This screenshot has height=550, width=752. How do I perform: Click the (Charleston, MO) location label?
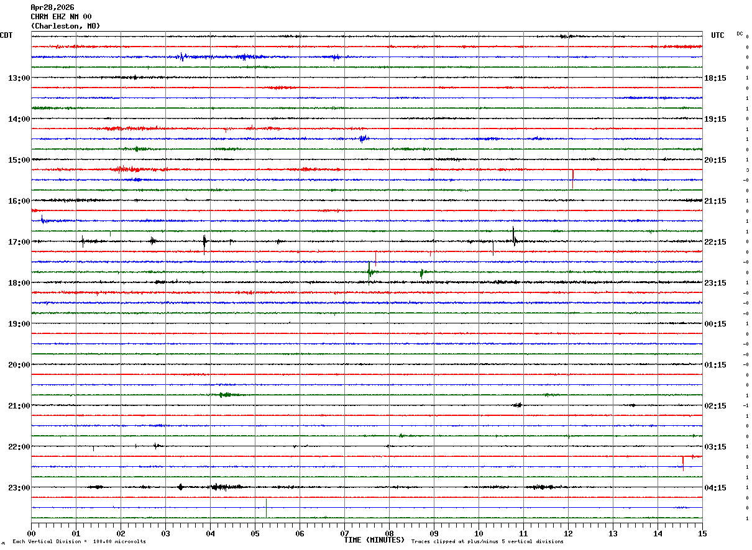pos(65,26)
